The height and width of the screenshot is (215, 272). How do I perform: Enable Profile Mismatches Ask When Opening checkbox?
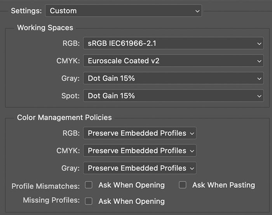(x=89, y=185)
